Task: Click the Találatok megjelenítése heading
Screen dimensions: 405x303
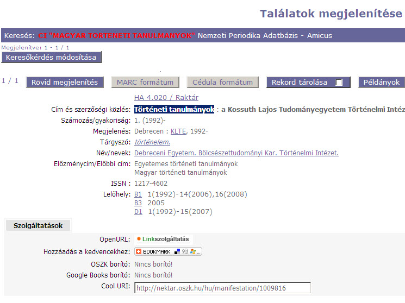Action: 331,14
